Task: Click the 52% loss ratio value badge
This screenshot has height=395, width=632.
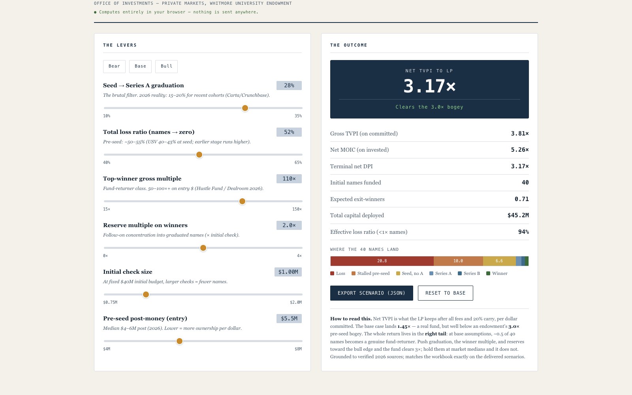Action: tap(289, 132)
